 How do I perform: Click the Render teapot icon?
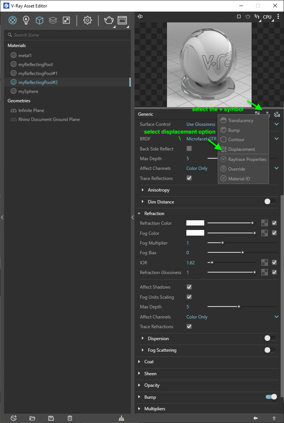[x=109, y=20]
